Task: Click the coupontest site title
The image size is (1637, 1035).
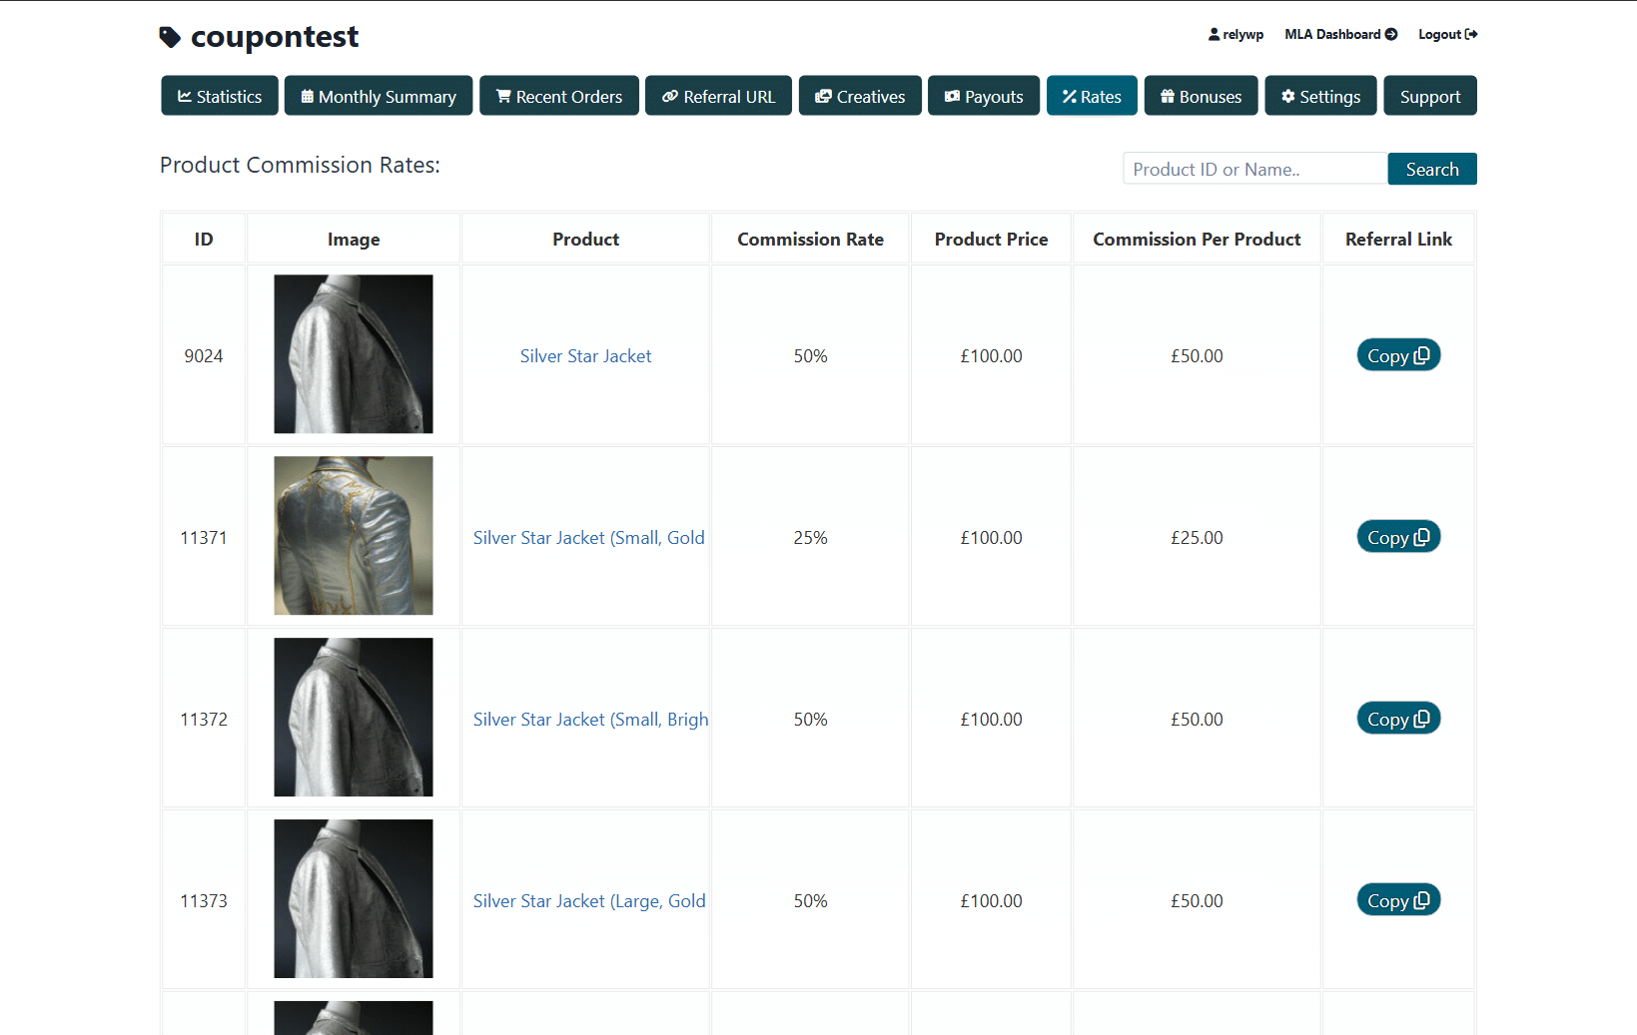Action: tap(275, 37)
